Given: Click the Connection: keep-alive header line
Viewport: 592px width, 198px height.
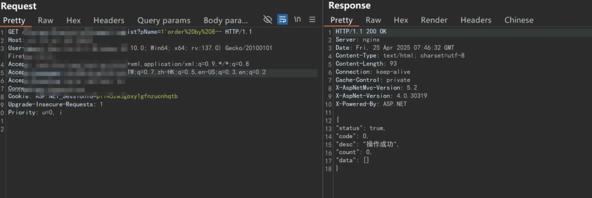Looking at the screenshot, I should tap(373, 72).
